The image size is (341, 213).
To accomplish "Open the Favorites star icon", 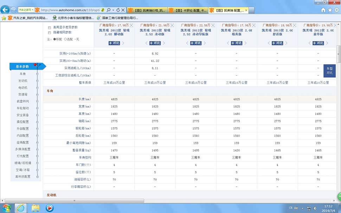I will (x=330, y=10).
